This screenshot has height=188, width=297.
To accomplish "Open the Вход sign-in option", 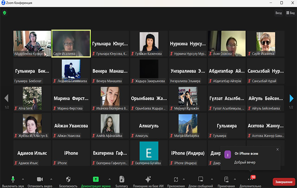I will point(279,13).
